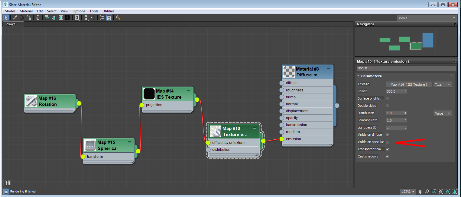Collapse Map #10 Texture emission node
Image resolution: width=461 pixels, height=197 pixels.
click(x=255, y=128)
